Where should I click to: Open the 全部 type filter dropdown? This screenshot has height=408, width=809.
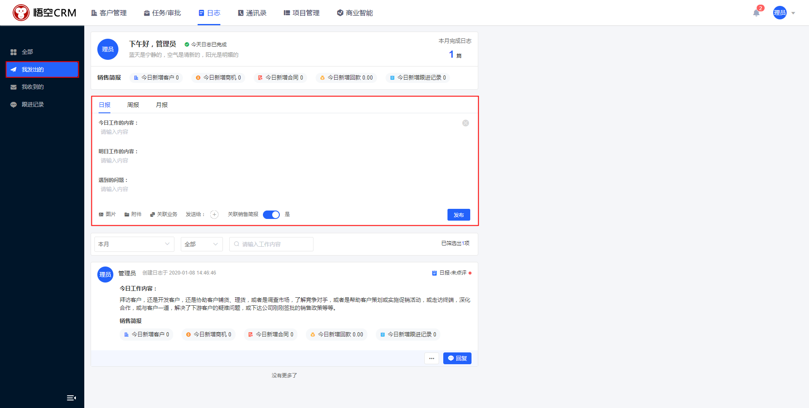(x=201, y=244)
